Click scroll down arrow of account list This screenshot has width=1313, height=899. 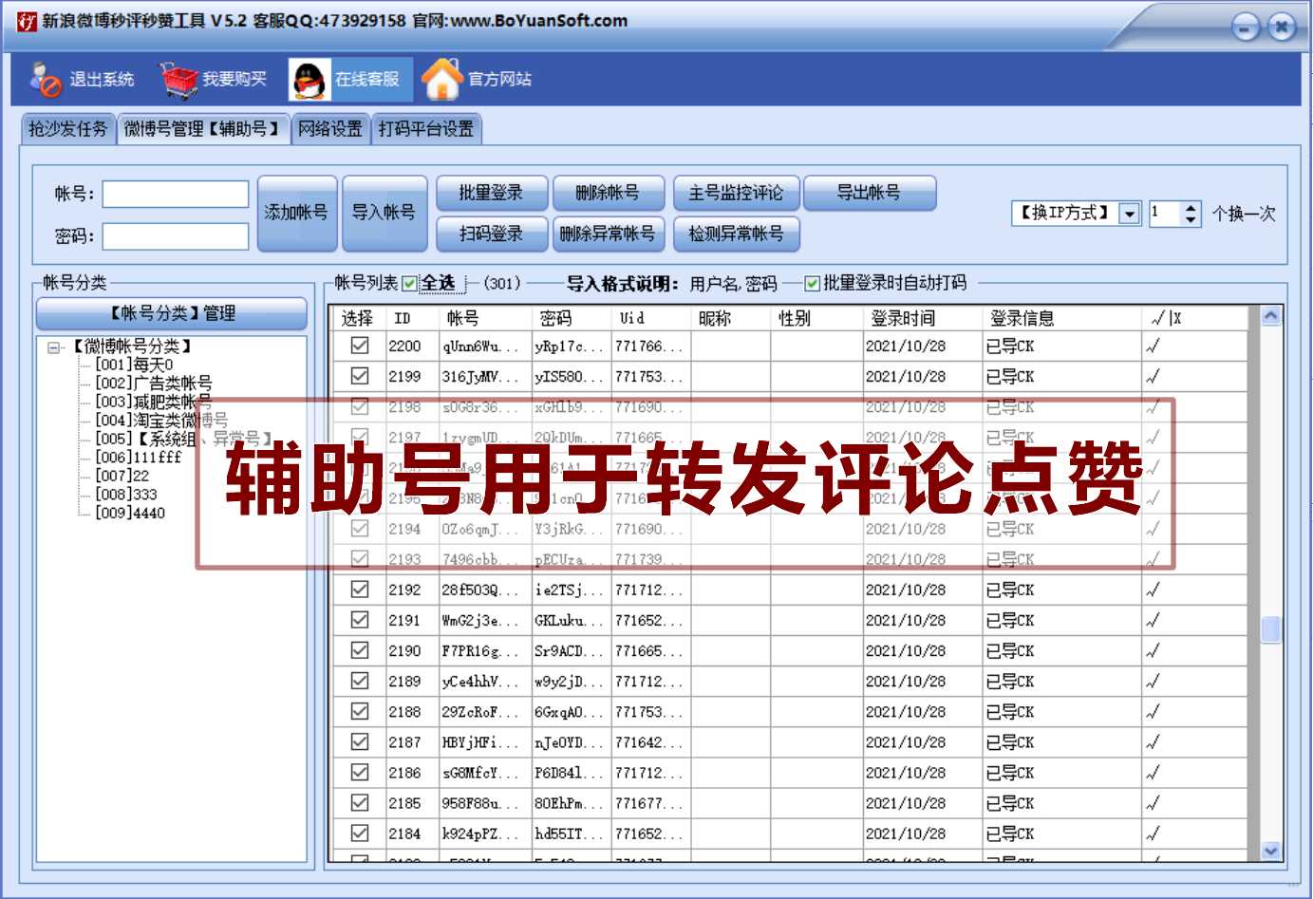pos(1270,851)
